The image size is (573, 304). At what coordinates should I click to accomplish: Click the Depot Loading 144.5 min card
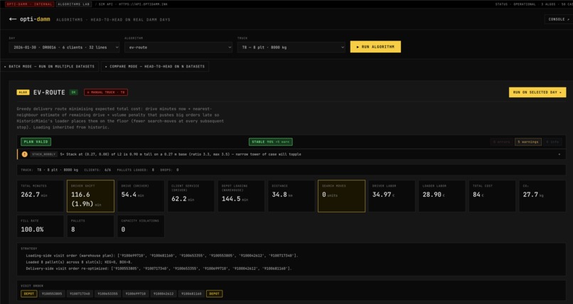[x=241, y=195]
